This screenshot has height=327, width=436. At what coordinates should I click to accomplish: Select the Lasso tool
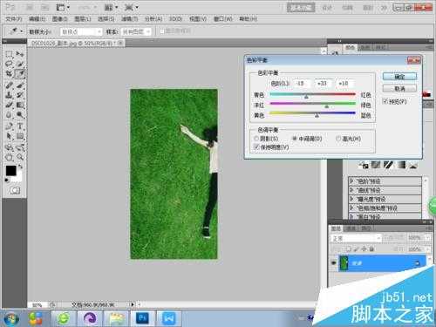(9, 64)
